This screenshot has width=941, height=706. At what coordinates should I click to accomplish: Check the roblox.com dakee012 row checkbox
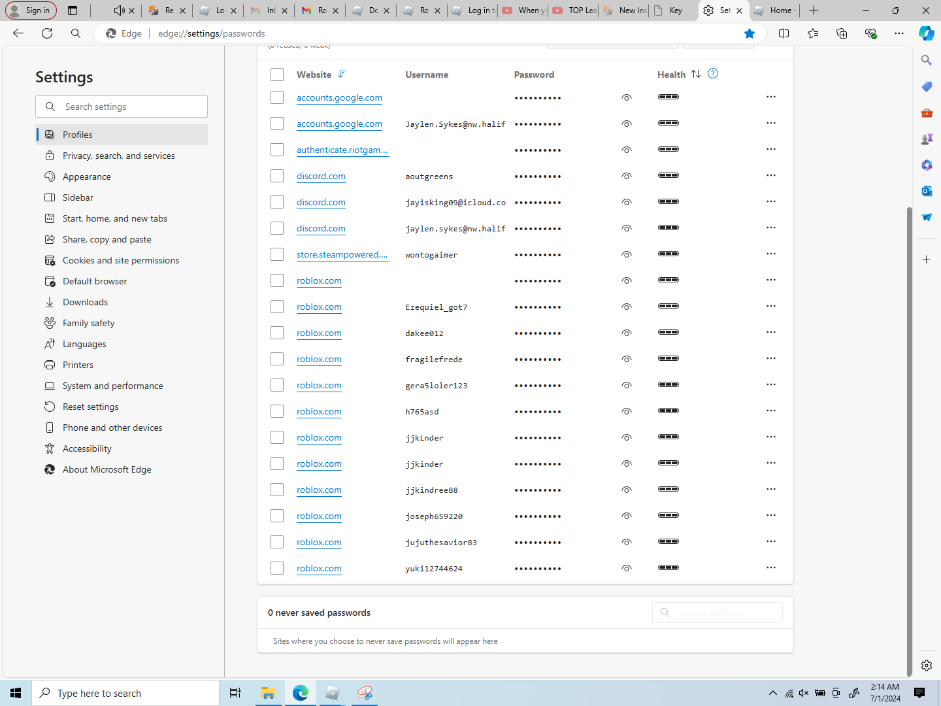point(277,333)
